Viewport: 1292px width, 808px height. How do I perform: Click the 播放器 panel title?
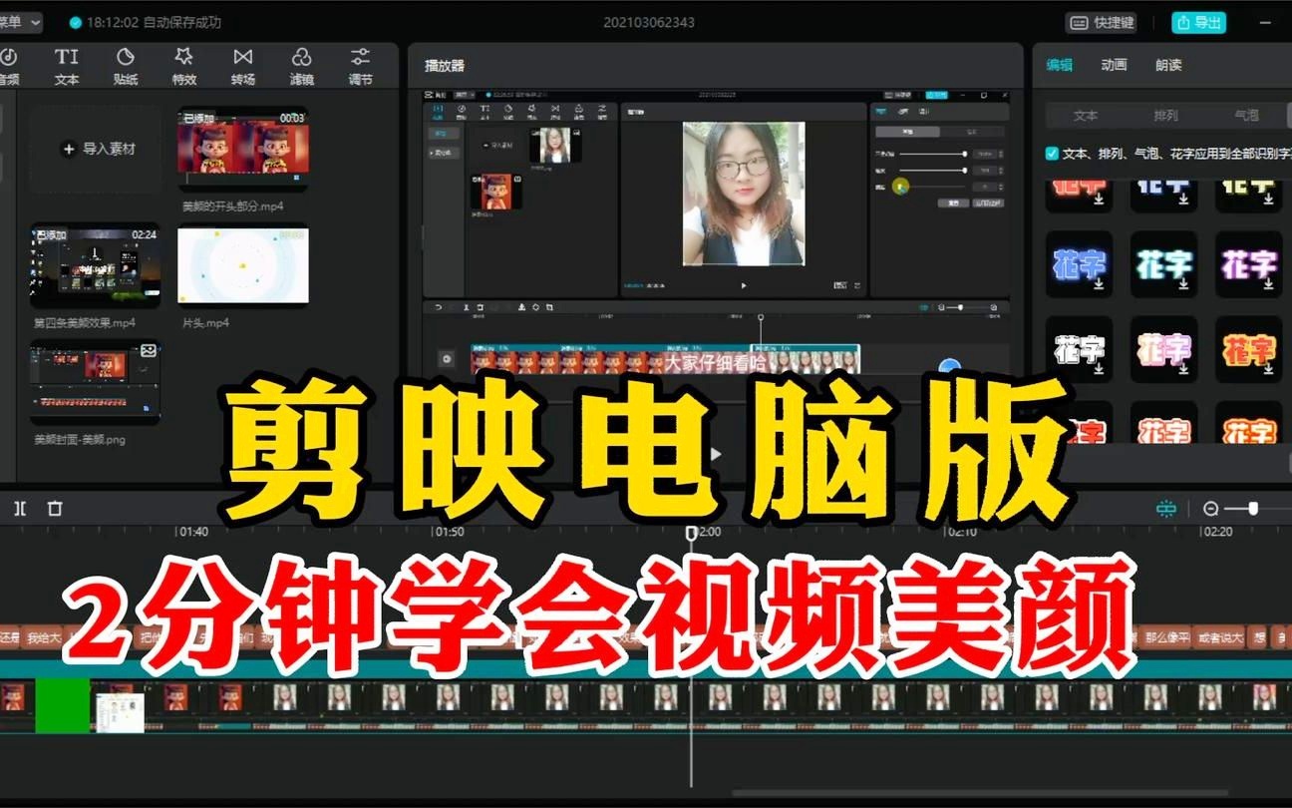[445, 66]
